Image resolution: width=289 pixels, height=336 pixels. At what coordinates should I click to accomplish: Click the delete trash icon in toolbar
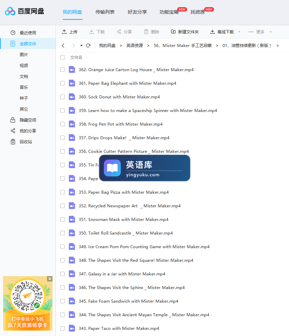click(x=146, y=32)
